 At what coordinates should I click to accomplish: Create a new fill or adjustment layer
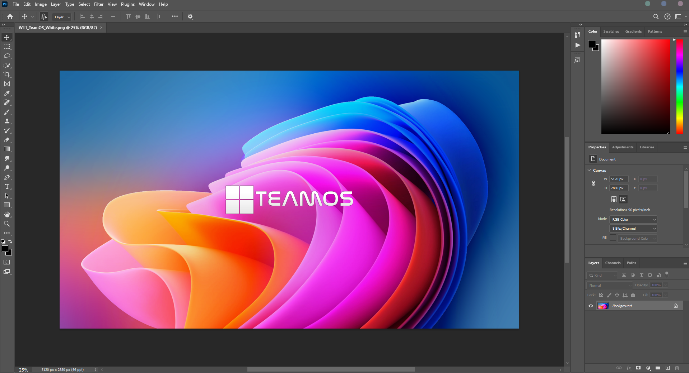(x=648, y=368)
